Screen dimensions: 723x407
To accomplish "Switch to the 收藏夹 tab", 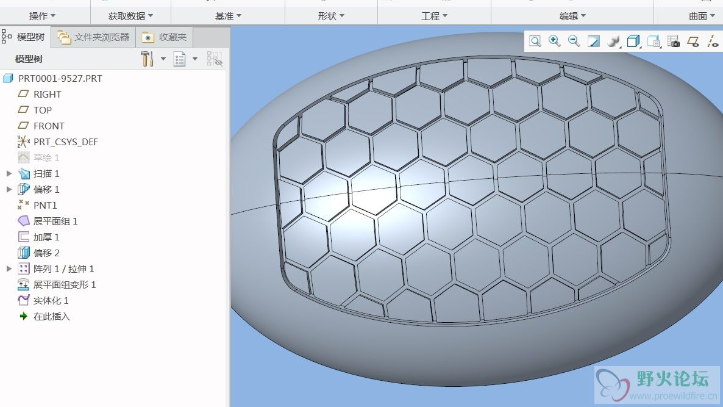I will (x=164, y=37).
